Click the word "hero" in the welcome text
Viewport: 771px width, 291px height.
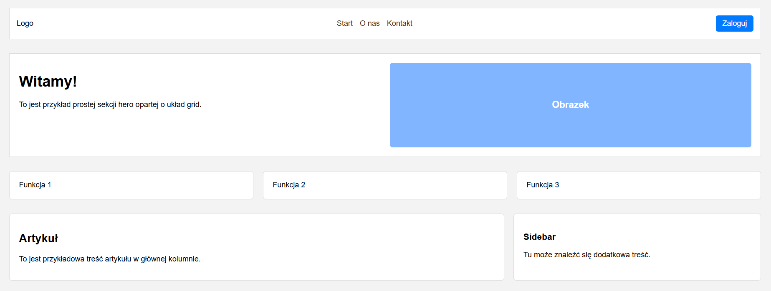126,104
